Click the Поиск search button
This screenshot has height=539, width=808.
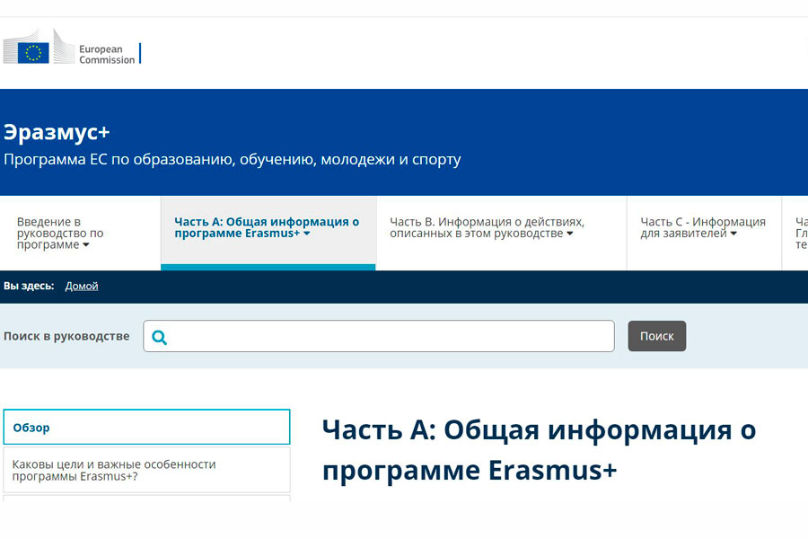click(656, 336)
